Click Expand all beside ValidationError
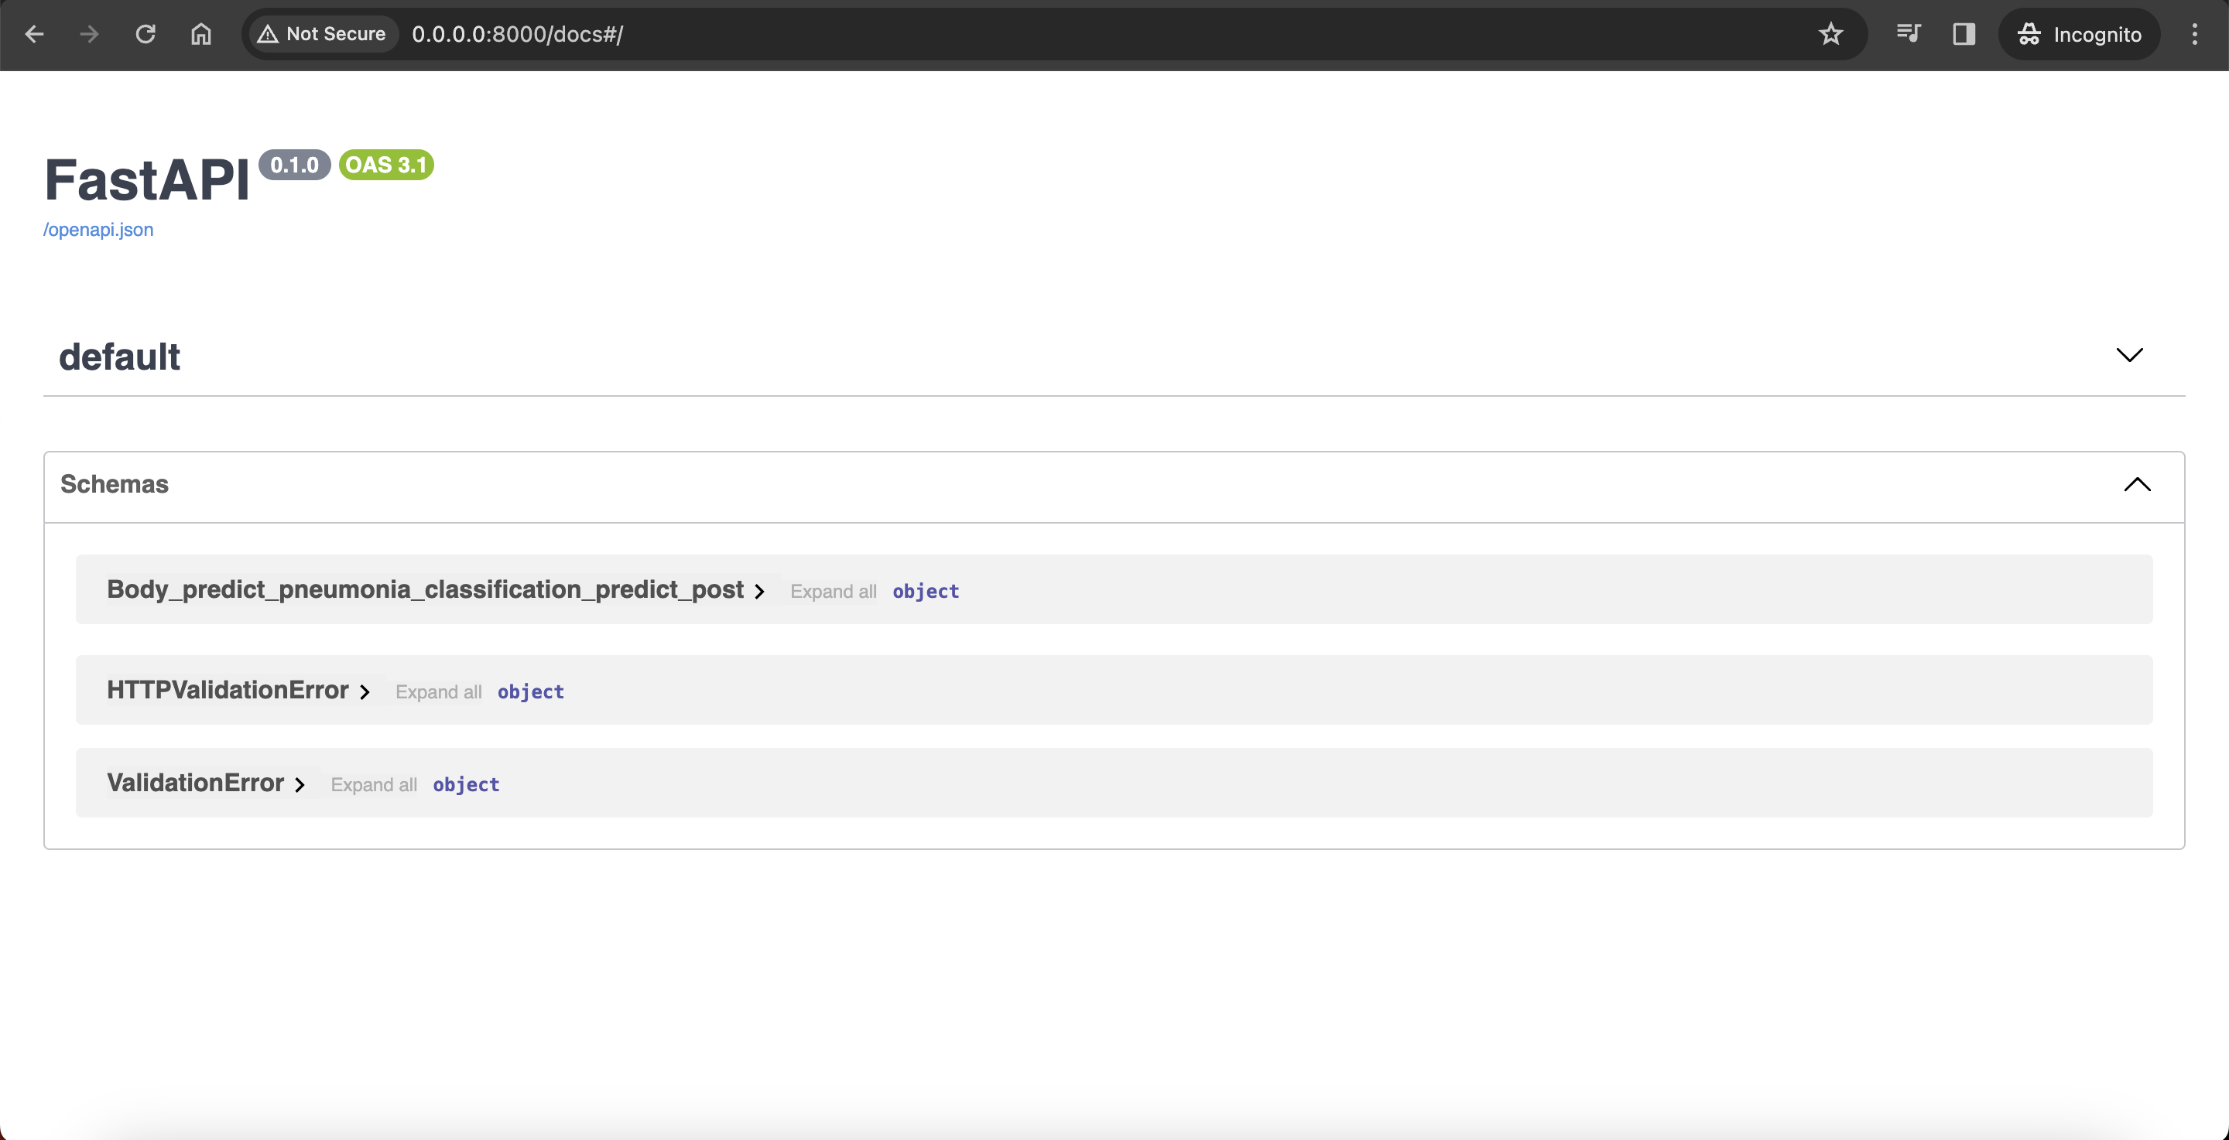2229x1140 pixels. pos(373,784)
